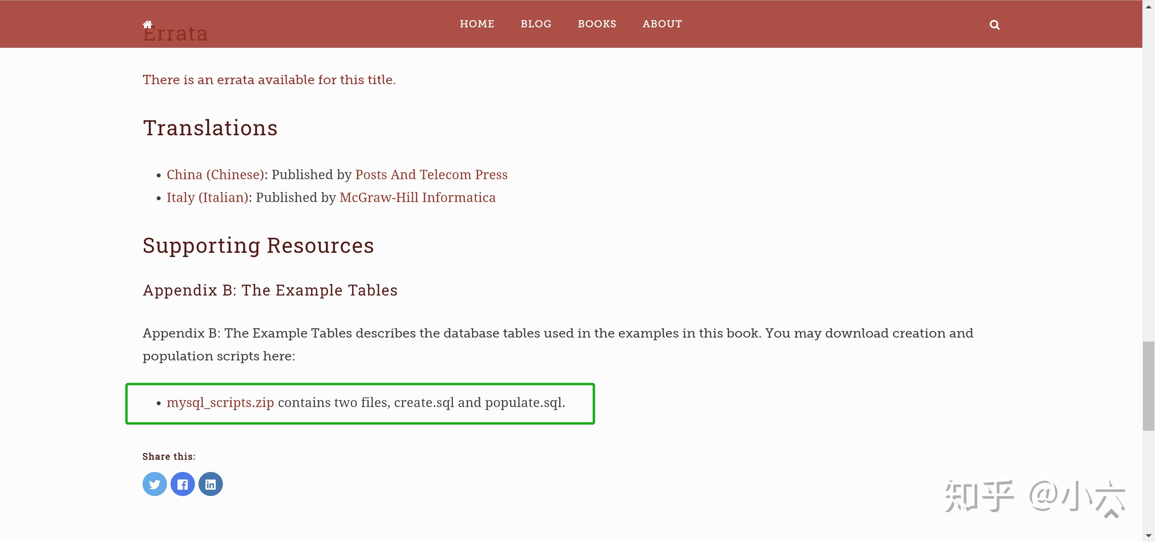Viewport: 1155px width, 542px height.
Task: Open the HOME menu item
Action: [x=477, y=24]
